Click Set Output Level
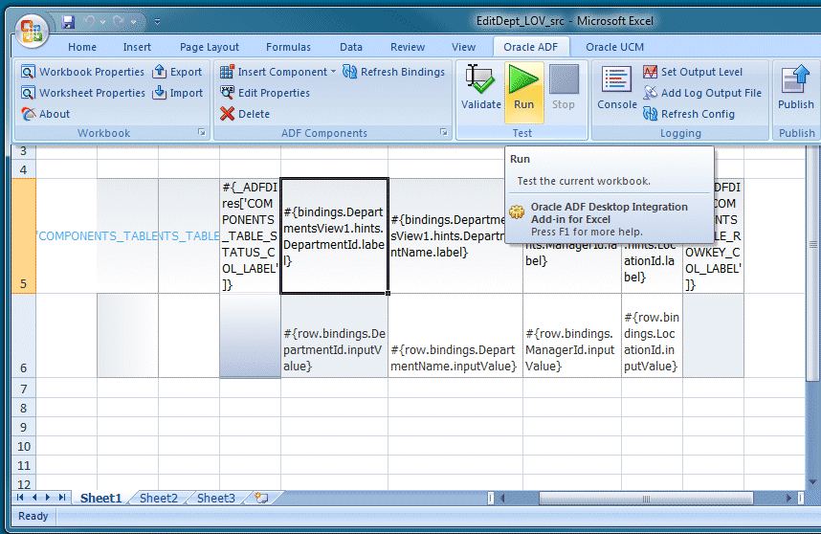This screenshot has height=534, width=821. click(692, 72)
